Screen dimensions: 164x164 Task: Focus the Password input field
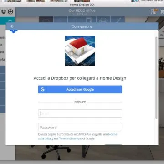(x=80, y=127)
